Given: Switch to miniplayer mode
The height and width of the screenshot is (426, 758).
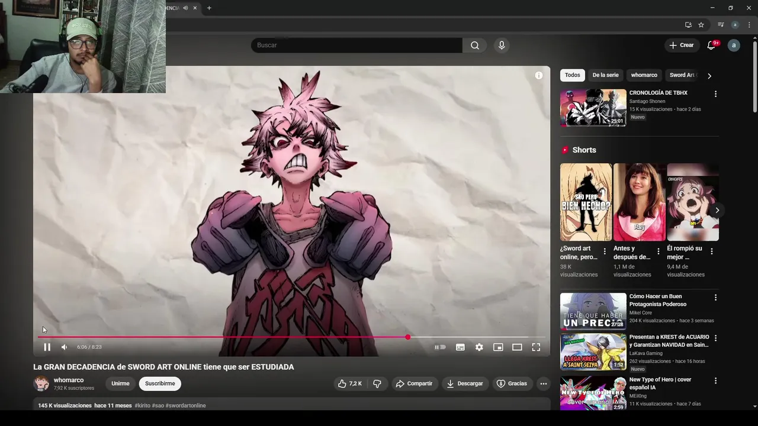Looking at the screenshot, I should pos(498,347).
